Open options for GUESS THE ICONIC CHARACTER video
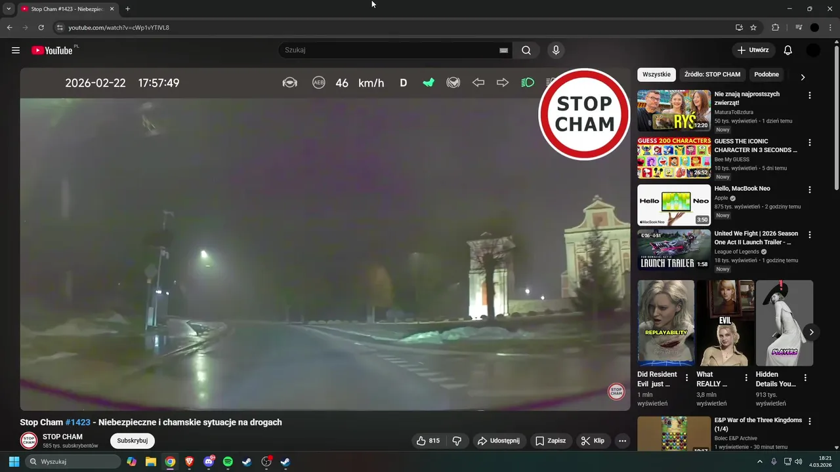 click(x=809, y=142)
